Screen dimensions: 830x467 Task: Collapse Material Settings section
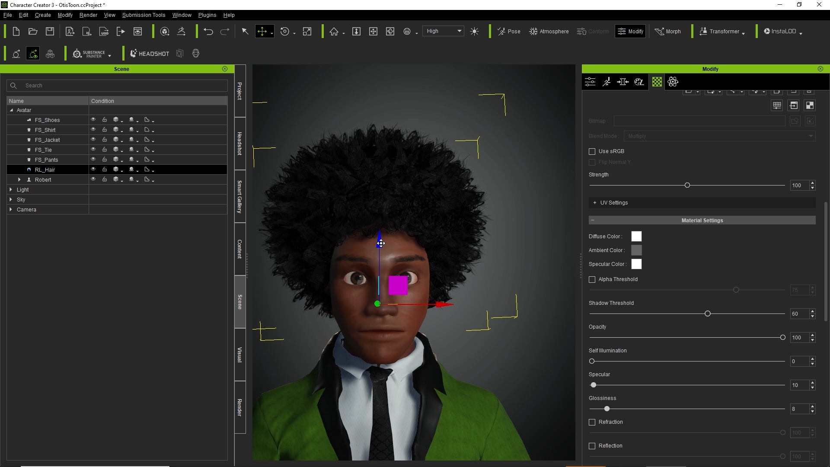click(702, 221)
